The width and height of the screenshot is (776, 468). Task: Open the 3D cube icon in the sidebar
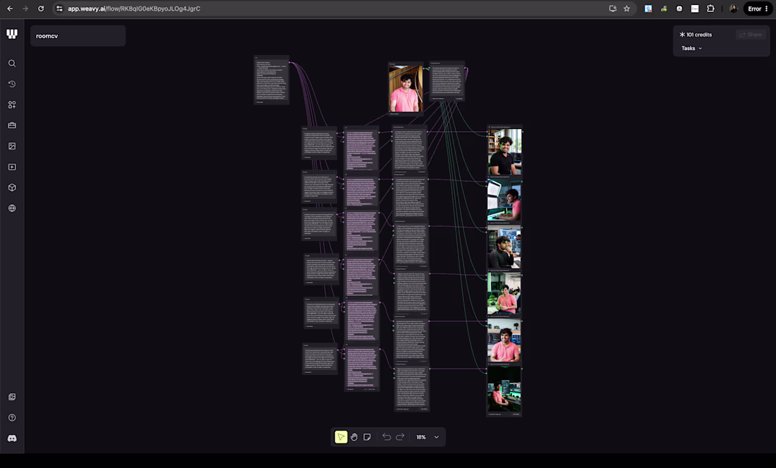click(x=12, y=187)
